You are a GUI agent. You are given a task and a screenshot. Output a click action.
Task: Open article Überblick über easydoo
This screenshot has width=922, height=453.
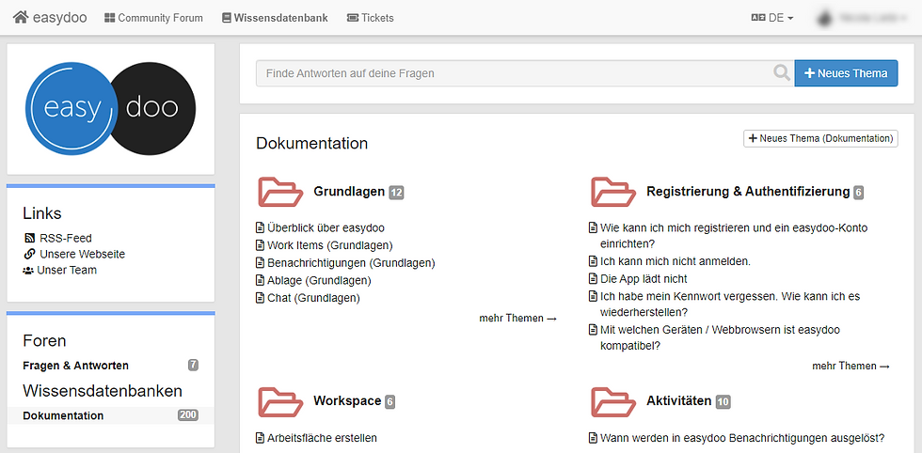point(326,228)
